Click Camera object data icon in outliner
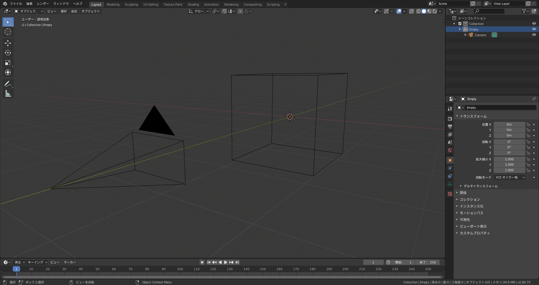The height and width of the screenshot is (285, 539). (494, 35)
